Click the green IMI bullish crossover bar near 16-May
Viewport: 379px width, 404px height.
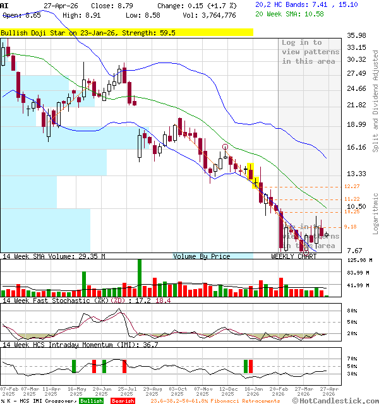[73, 366]
